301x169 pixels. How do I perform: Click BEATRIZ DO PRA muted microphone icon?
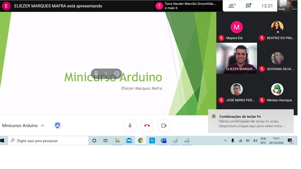tap(262, 38)
